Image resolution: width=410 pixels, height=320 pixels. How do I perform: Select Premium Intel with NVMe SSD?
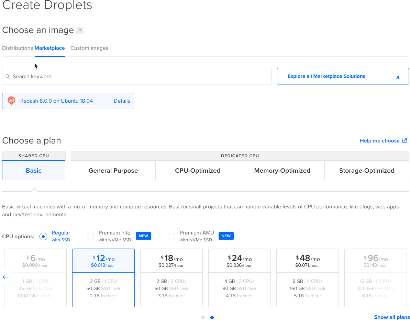coord(90,237)
